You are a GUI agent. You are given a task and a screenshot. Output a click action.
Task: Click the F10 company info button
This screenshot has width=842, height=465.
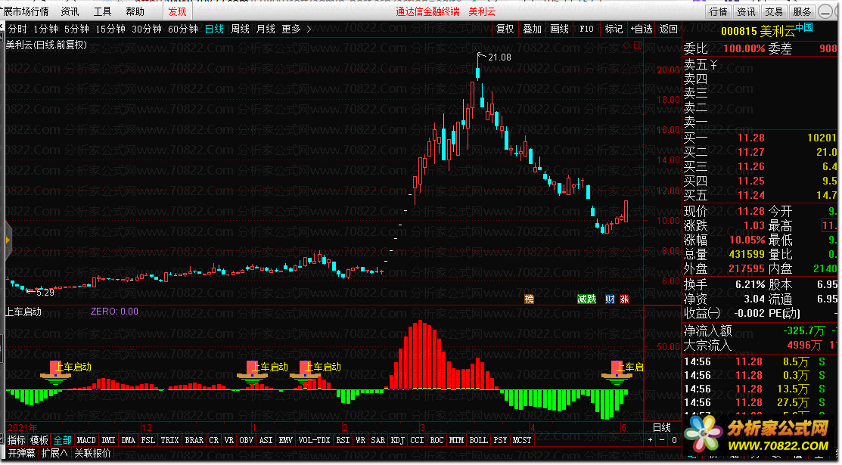[x=586, y=29]
